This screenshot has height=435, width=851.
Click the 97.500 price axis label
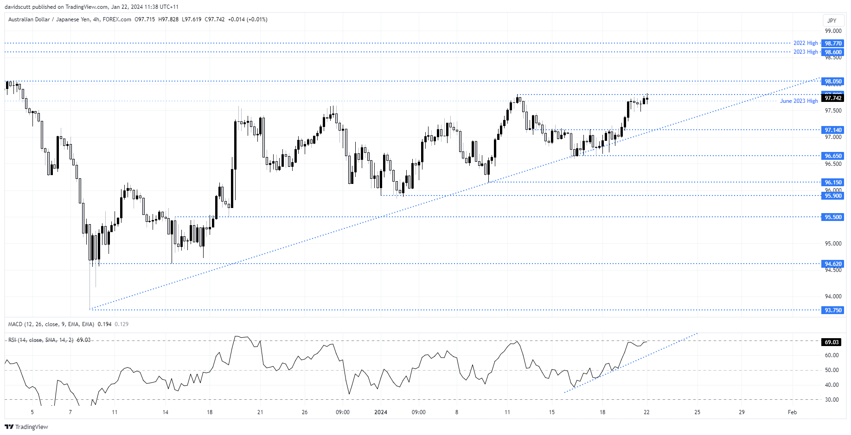tap(833, 111)
